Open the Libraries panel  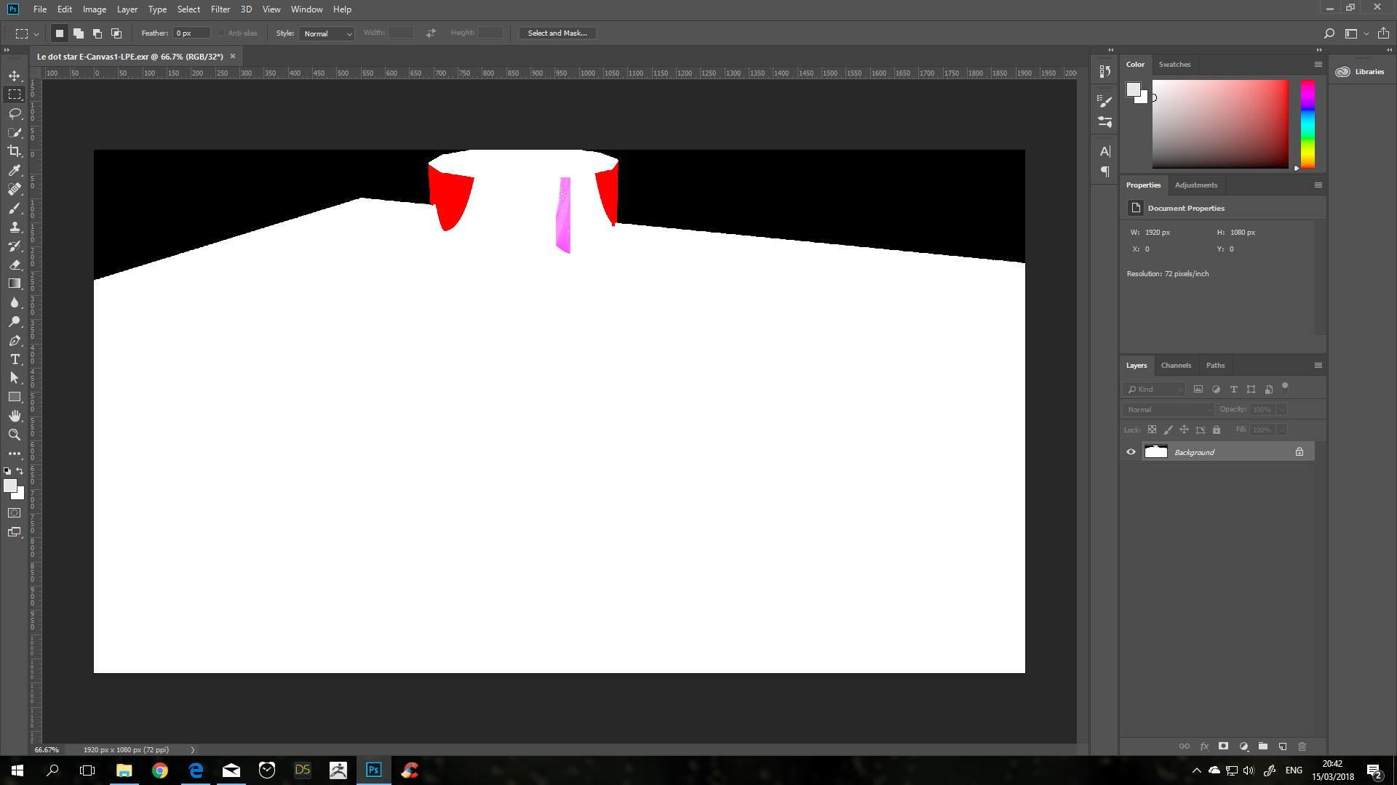click(x=1361, y=72)
